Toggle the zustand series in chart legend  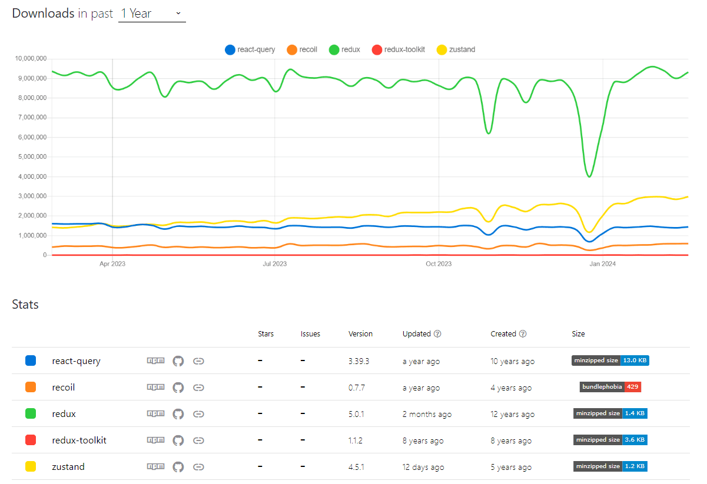coord(455,50)
